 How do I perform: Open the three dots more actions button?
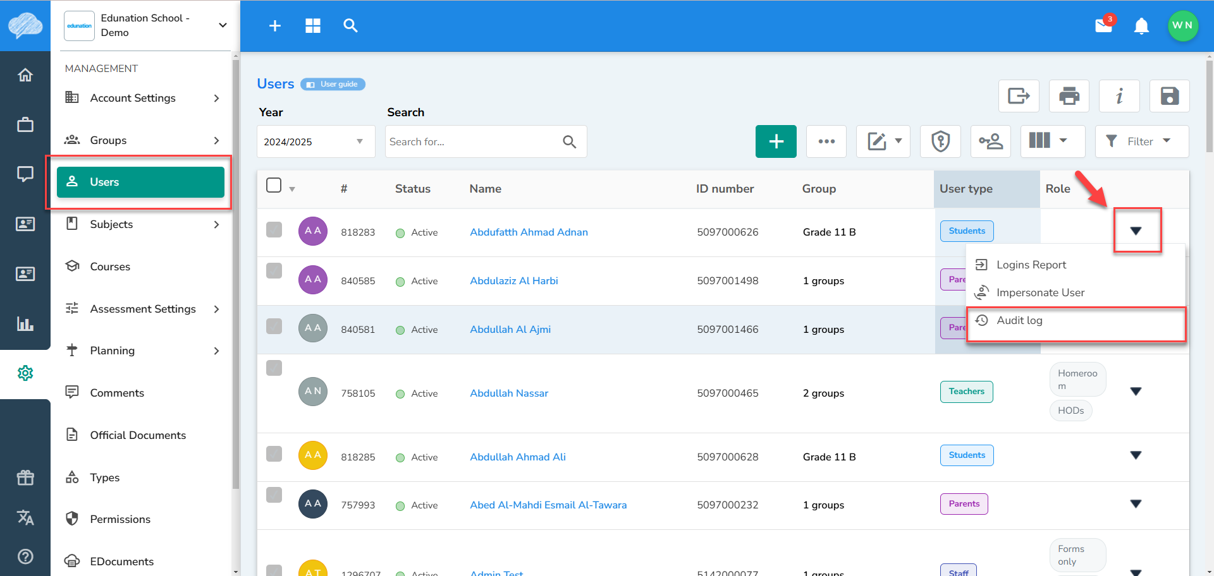tap(826, 141)
